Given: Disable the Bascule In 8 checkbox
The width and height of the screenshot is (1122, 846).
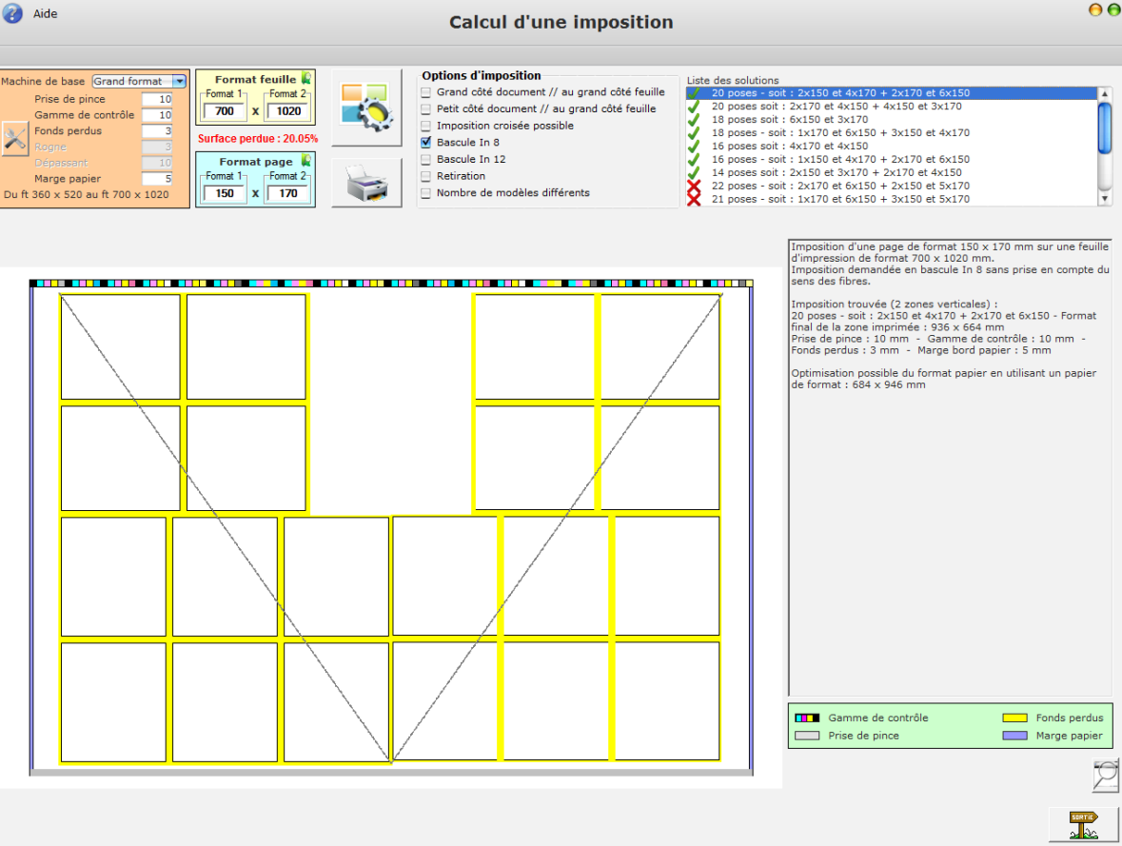Looking at the screenshot, I should [x=426, y=143].
